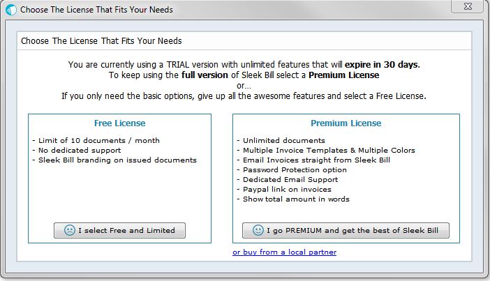Viewport: 490px width, 281px height.
Task: Click the 'Free License' heading
Action: [119, 123]
